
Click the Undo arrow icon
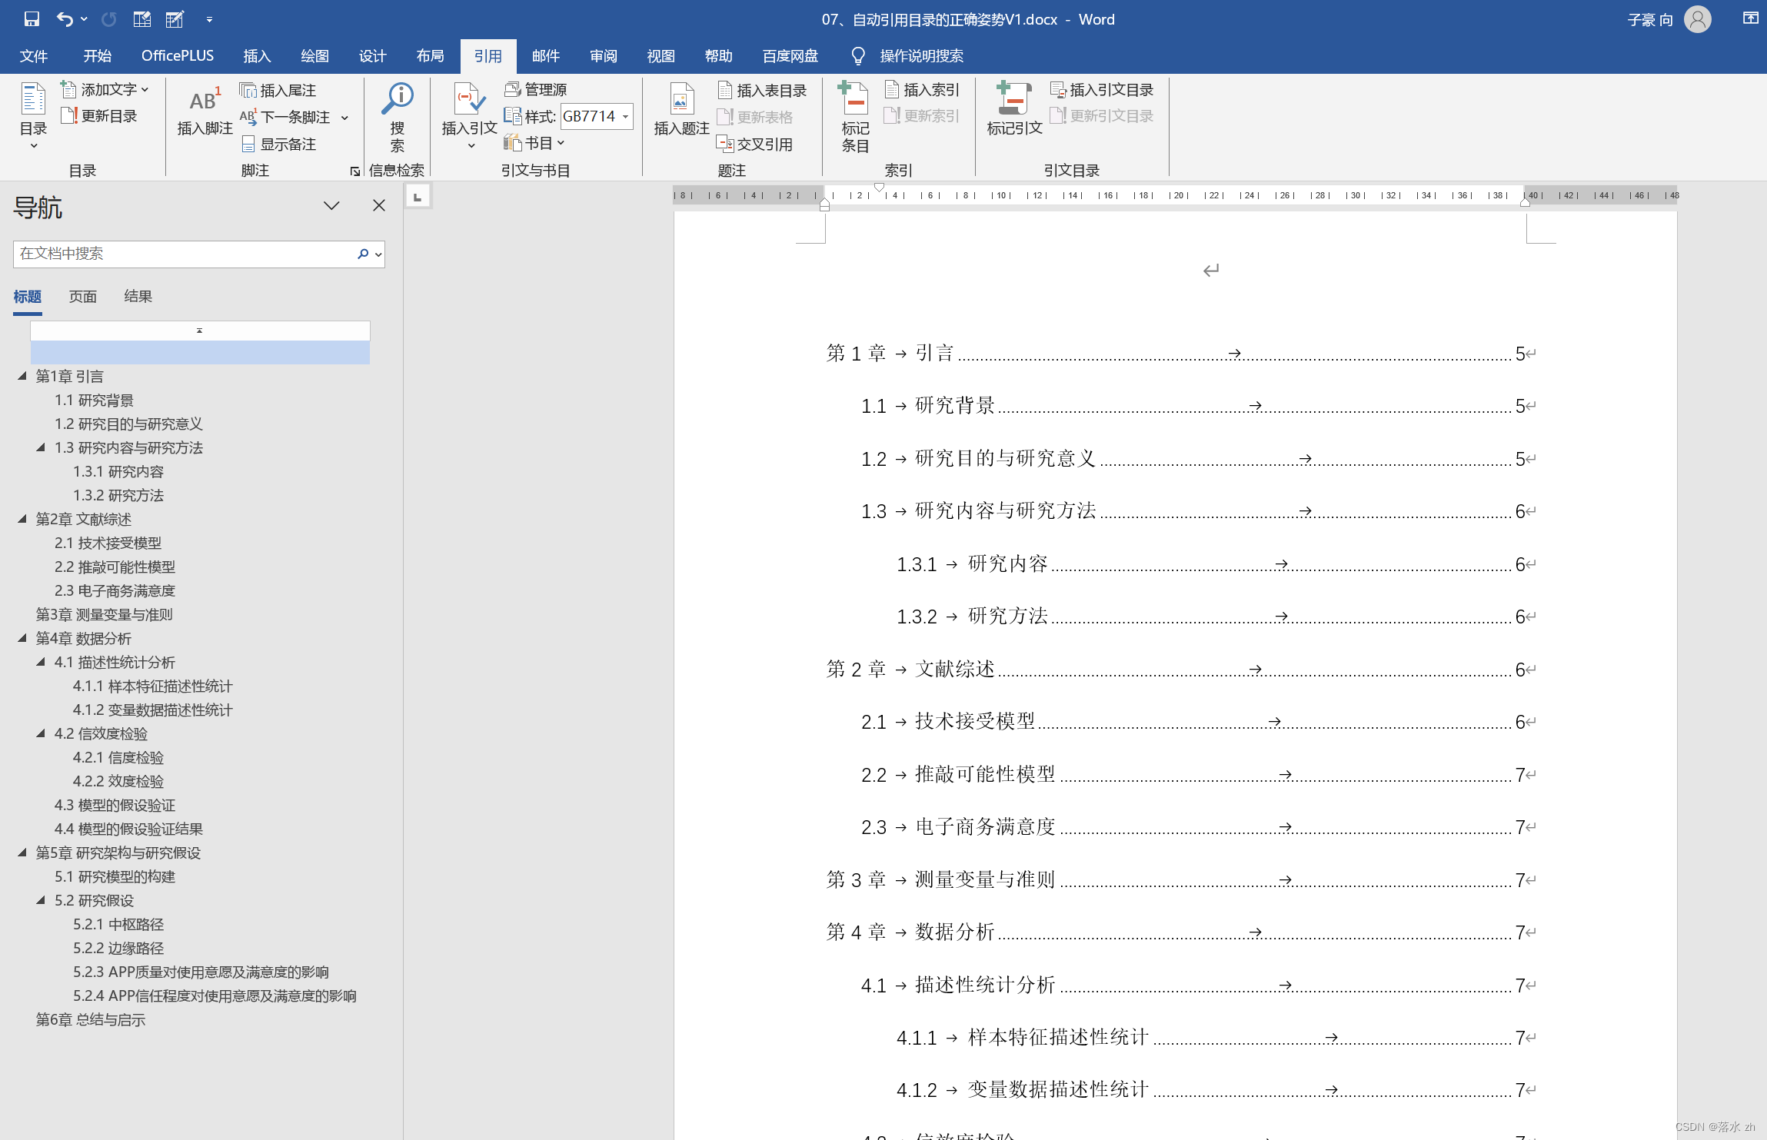[65, 19]
